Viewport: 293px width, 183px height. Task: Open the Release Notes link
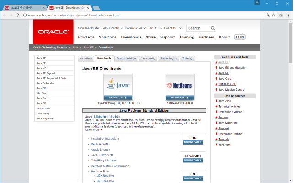[x=100, y=144]
